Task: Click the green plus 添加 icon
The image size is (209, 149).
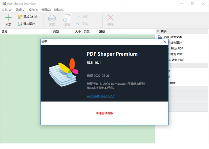Action: [8, 18]
